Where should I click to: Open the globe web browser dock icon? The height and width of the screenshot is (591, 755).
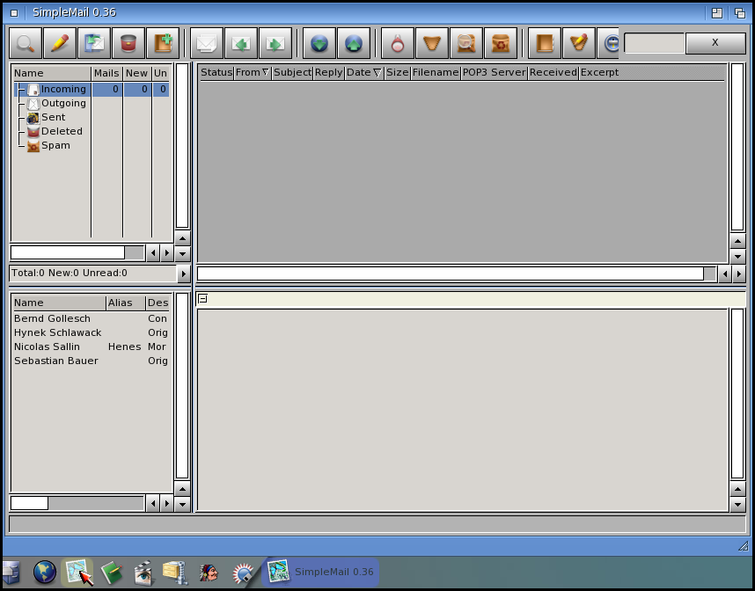click(x=44, y=573)
